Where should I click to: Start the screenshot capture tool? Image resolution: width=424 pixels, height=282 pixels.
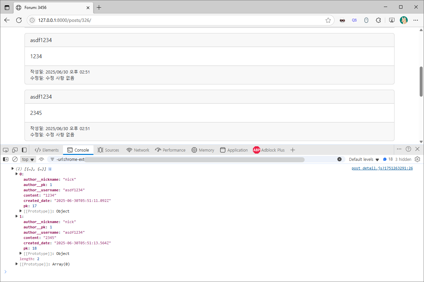392,20
